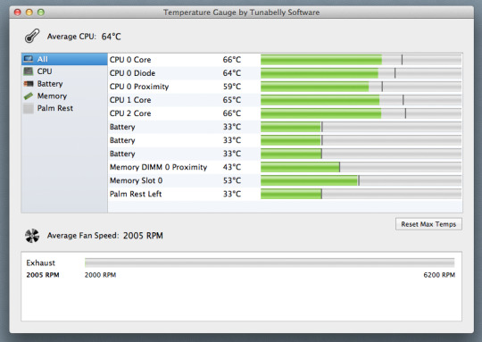Select the Palm Rest Left row
Screen dimensions: 482x342
coord(285,194)
